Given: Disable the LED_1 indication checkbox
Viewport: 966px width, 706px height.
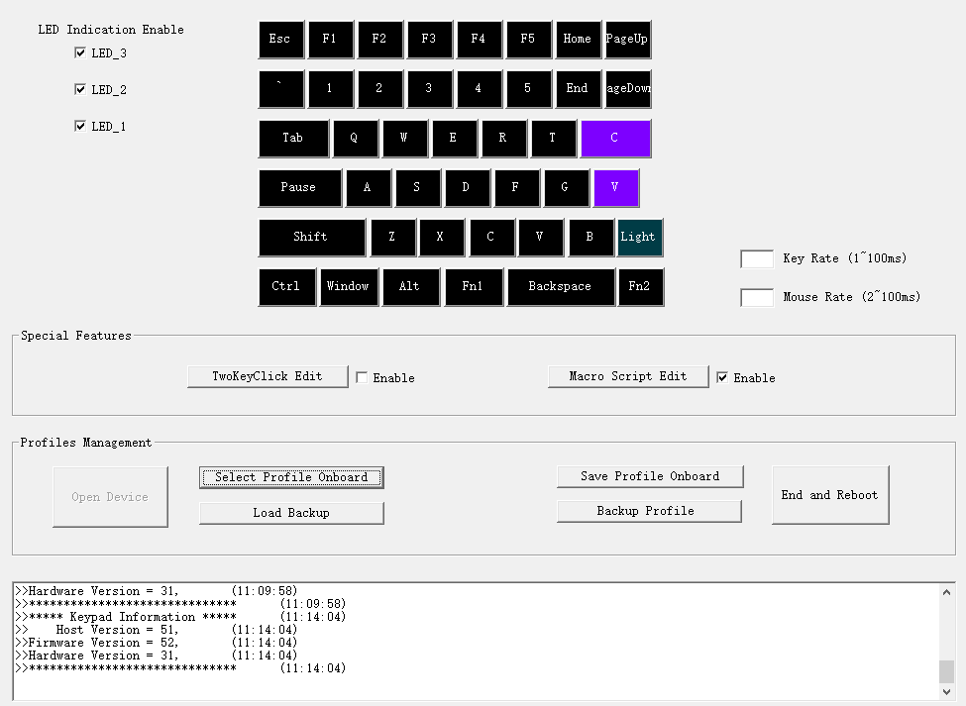Looking at the screenshot, I should 80,126.
